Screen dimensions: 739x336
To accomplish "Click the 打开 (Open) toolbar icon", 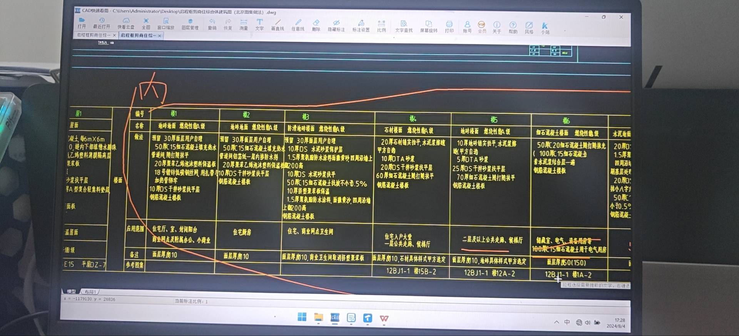I will [x=82, y=23].
